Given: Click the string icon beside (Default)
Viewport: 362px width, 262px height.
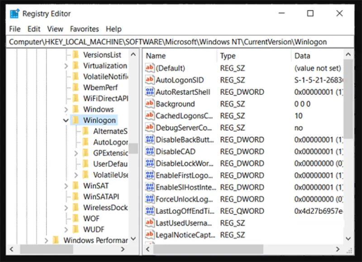Looking at the screenshot, I should click(x=150, y=68).
